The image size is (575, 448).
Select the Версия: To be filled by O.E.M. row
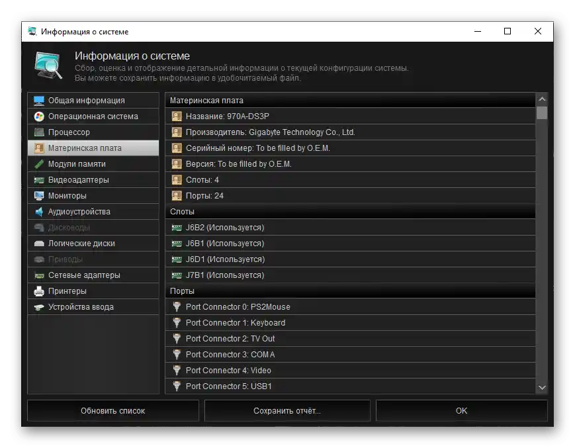pyautogui.click(x=350, y=164)
